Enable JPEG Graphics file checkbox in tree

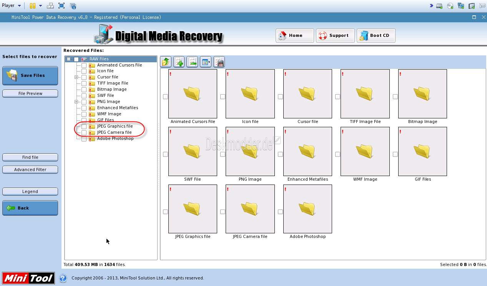tap(84, 126)
